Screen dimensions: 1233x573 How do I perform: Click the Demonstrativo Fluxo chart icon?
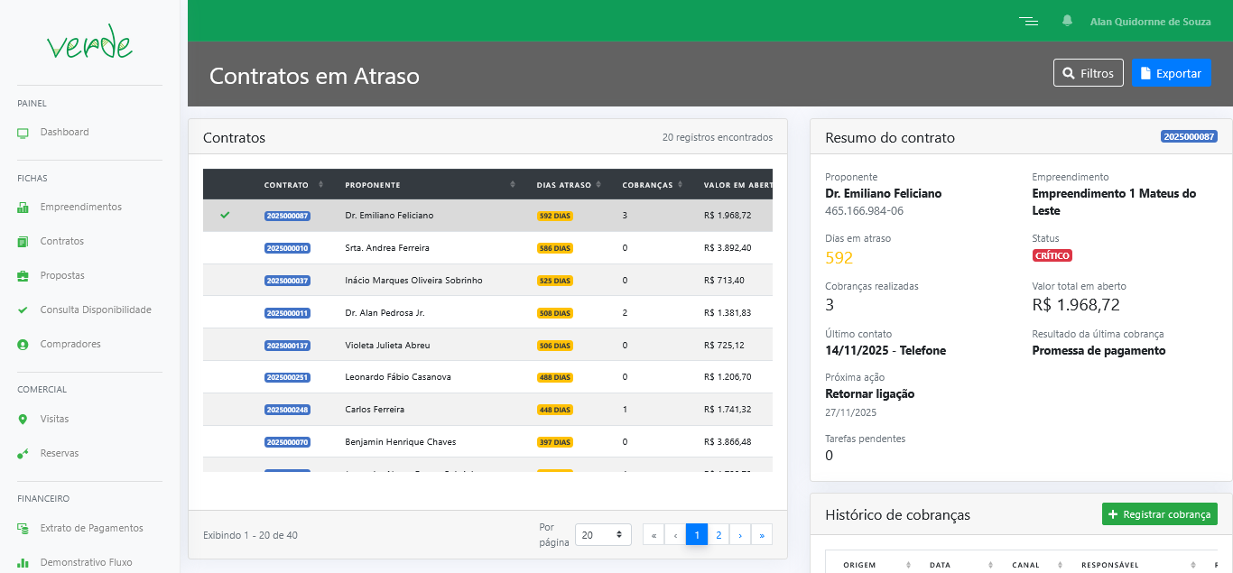[x=23, y=563]
